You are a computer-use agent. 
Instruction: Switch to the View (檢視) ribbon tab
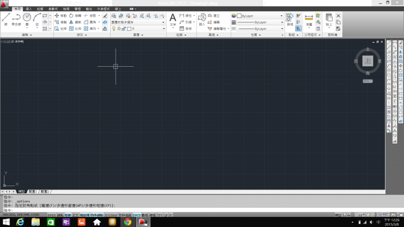click(x=66, y=9)
